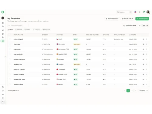Open the language flag selector in header
152x114 pixels.
click(x=135, y=12)
